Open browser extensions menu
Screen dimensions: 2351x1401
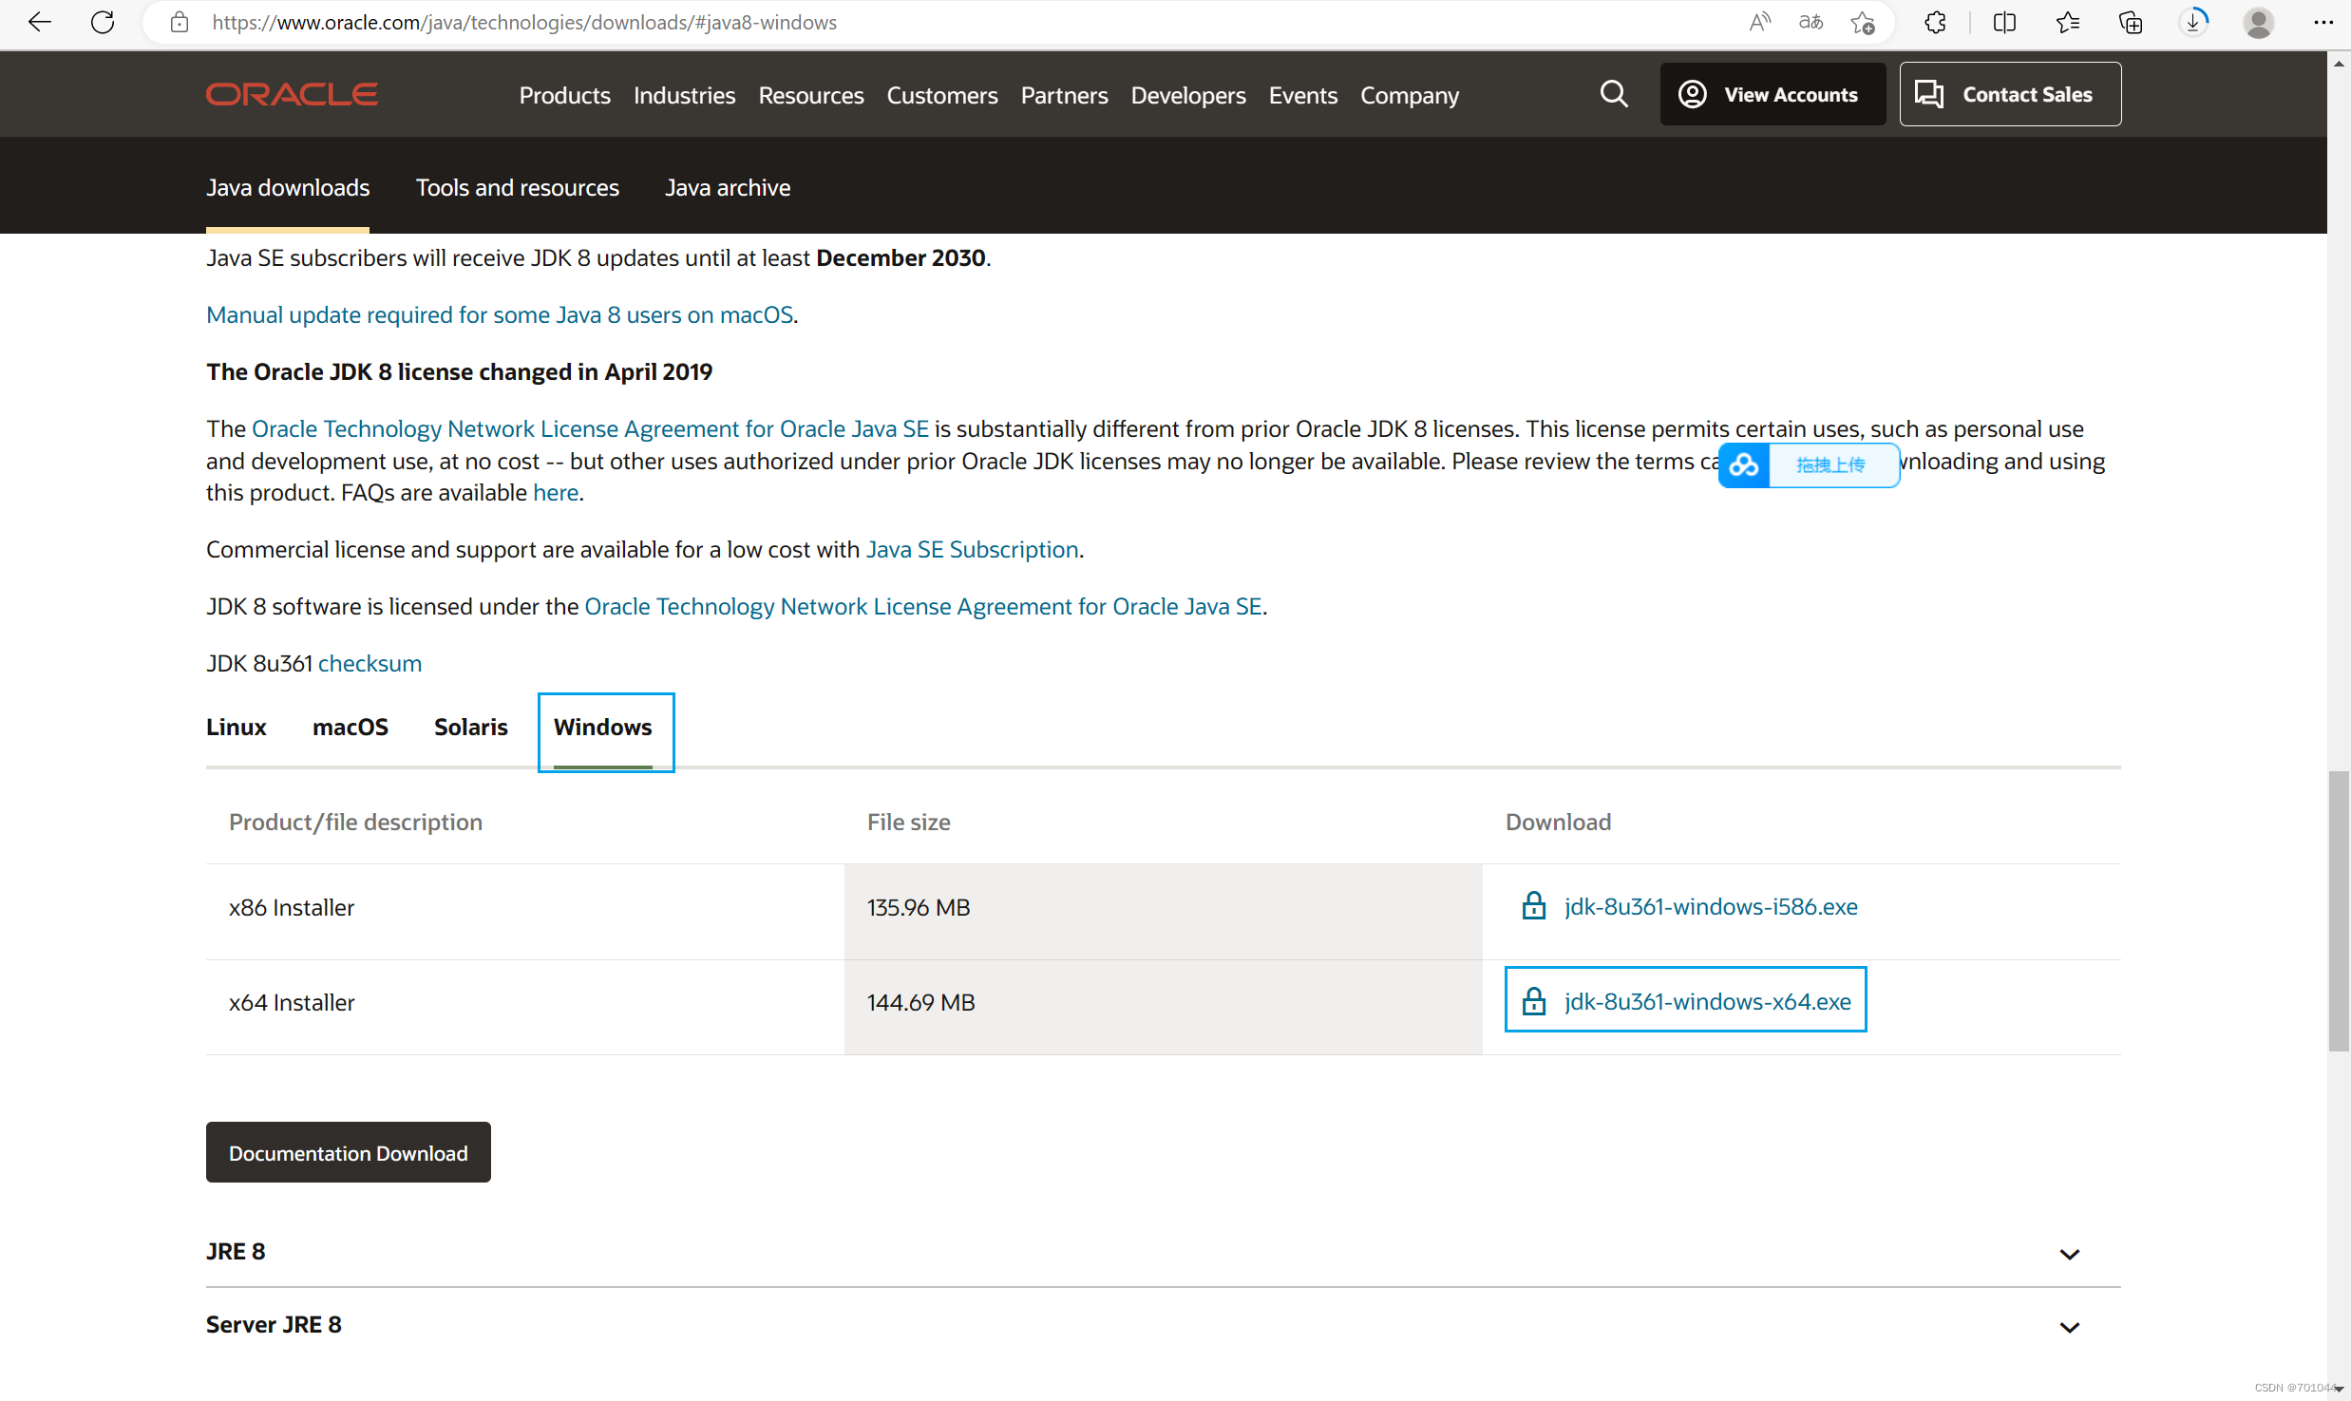1935,22
